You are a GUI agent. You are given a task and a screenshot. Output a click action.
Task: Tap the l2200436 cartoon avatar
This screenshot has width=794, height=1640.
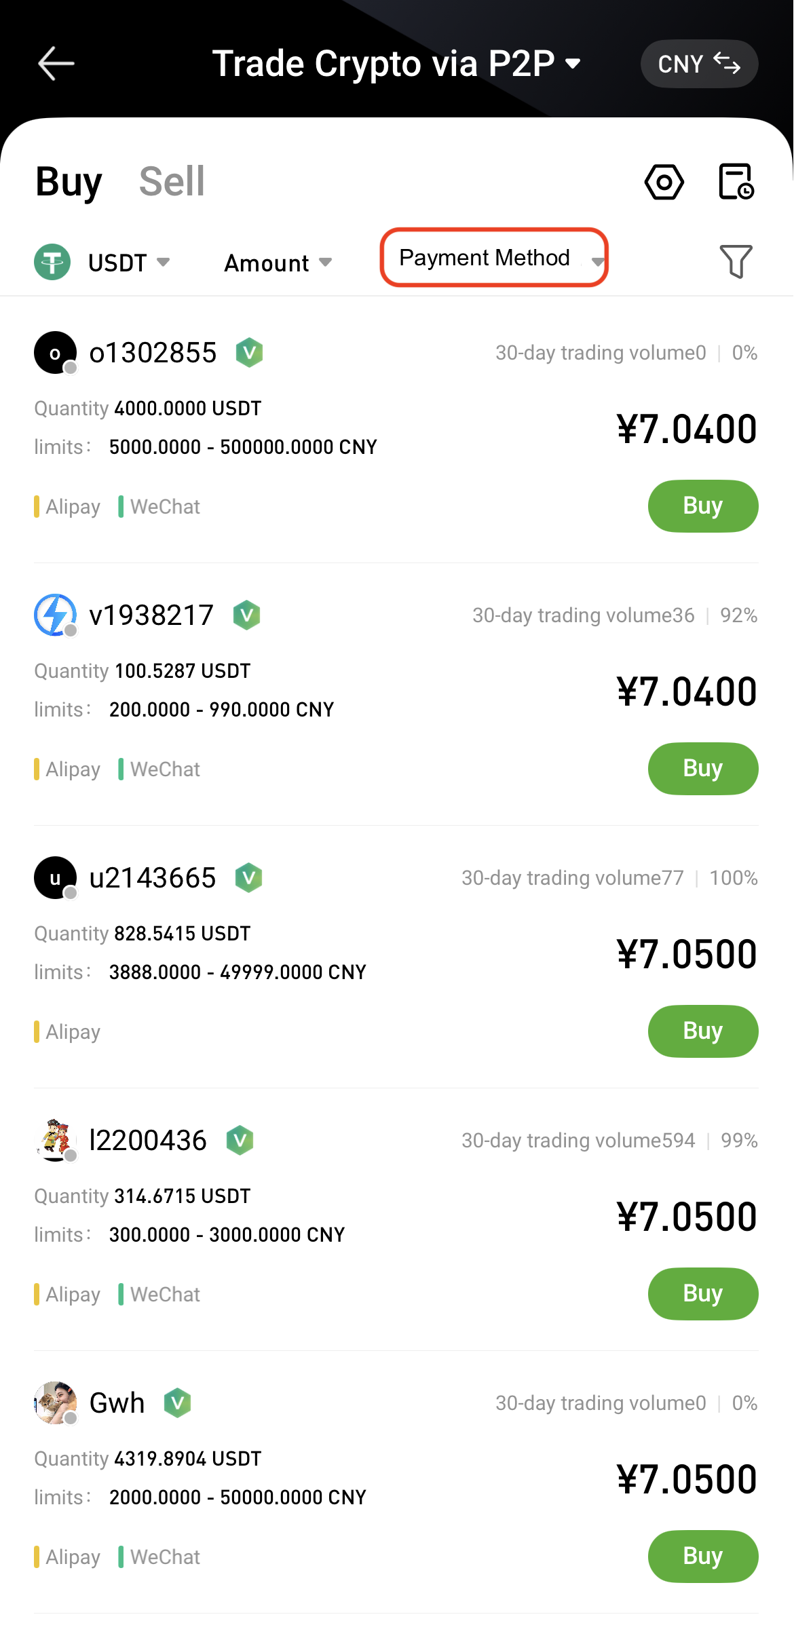coord(55,1140)
